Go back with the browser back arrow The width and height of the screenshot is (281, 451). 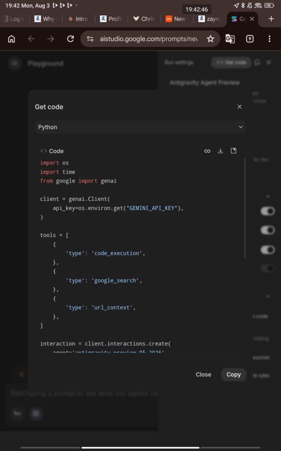(x=31, y=39)
